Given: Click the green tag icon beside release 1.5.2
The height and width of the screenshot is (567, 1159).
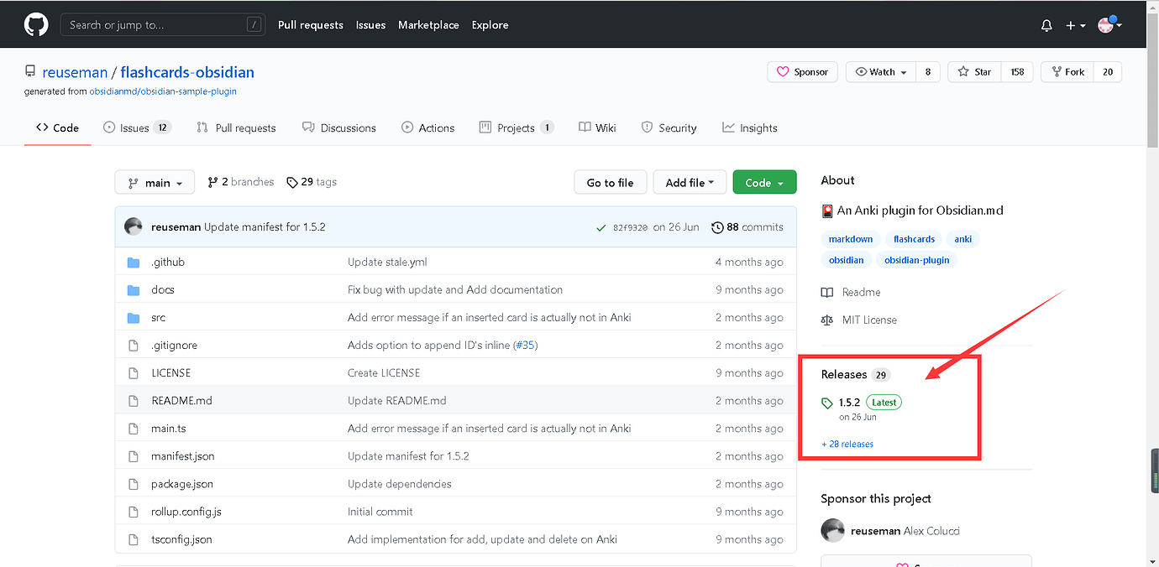Looking at the screenshot, I should pos(827,403).
